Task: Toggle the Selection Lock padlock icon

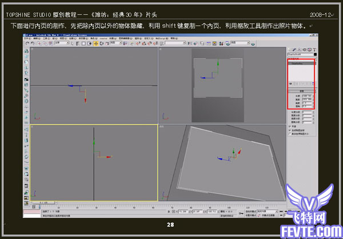Action: tap(169, 212)
